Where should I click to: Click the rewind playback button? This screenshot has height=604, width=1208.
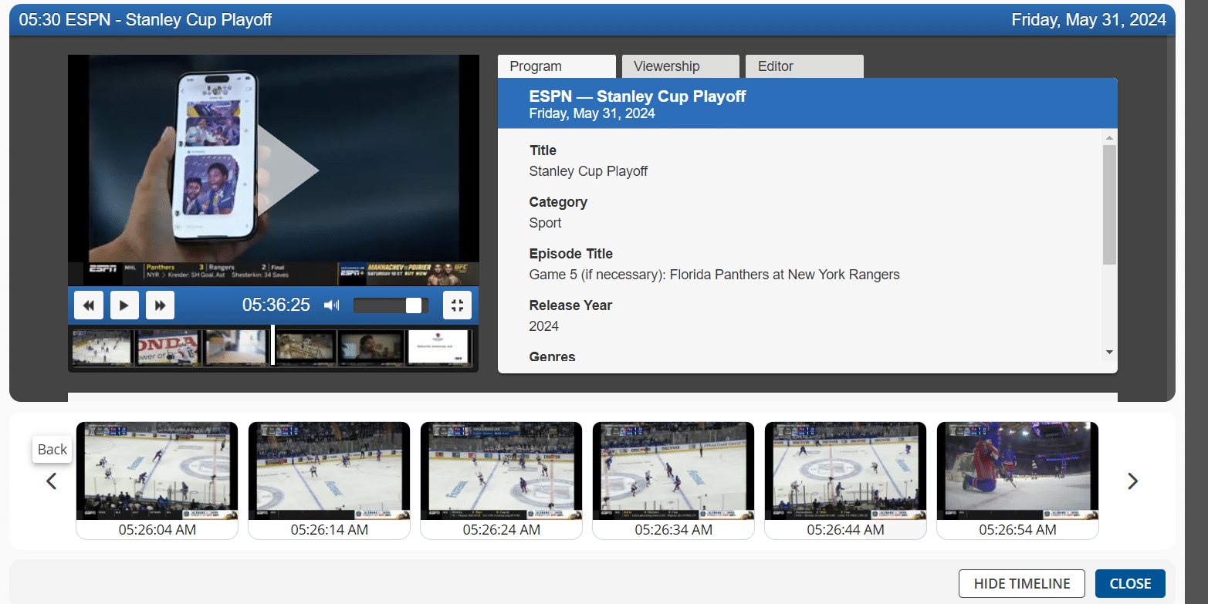pyautogui.click(x=89, y=305)
